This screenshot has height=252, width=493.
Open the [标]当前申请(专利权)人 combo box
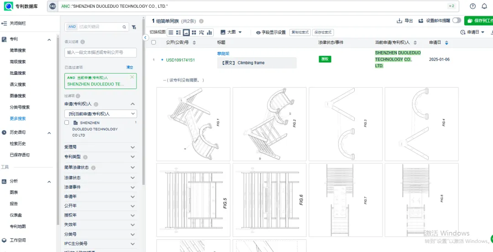[100, 114]
